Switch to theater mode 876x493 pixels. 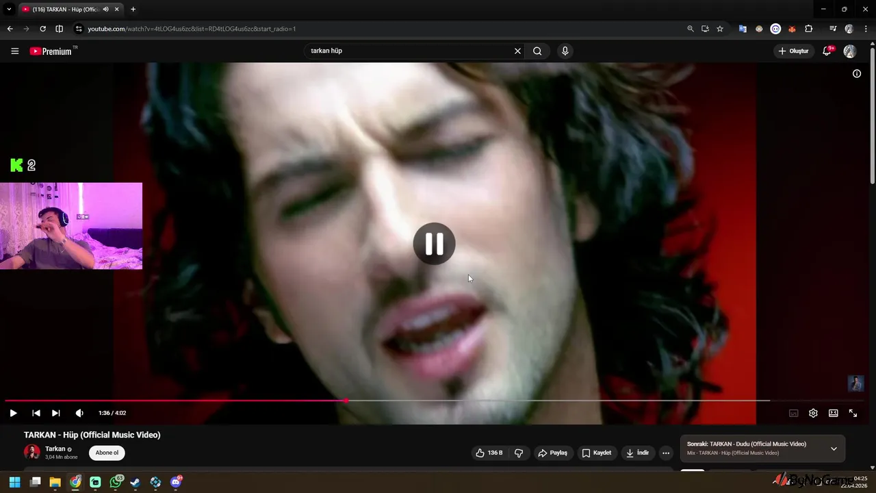[834, 413]
